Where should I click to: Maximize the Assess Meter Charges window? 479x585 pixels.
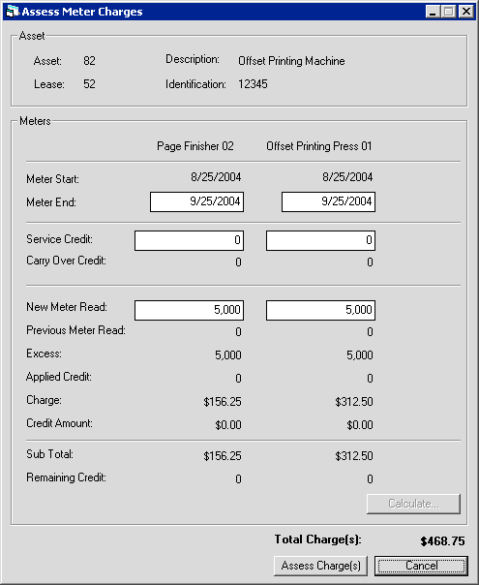pos(449,12)
